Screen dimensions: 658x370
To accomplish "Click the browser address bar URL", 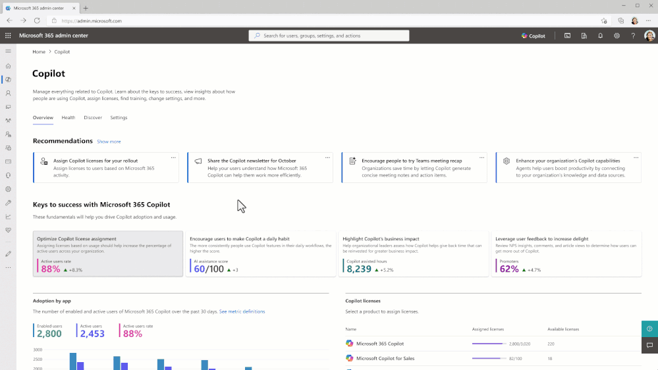I will pos(92,21).
